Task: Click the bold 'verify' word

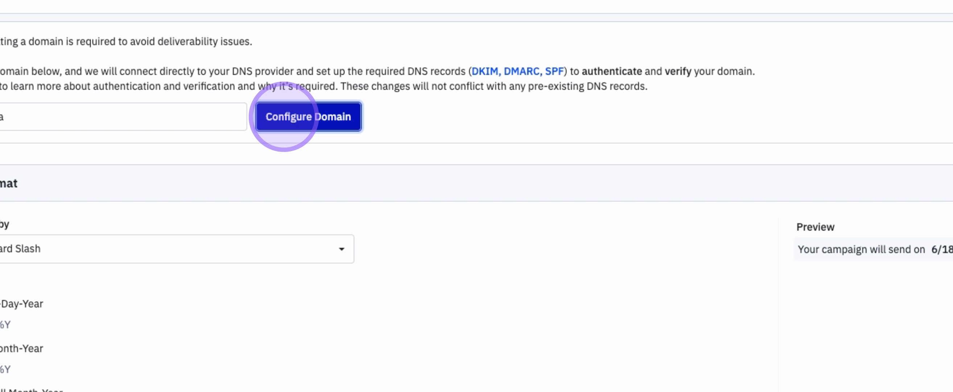Action: click(678, 71)
